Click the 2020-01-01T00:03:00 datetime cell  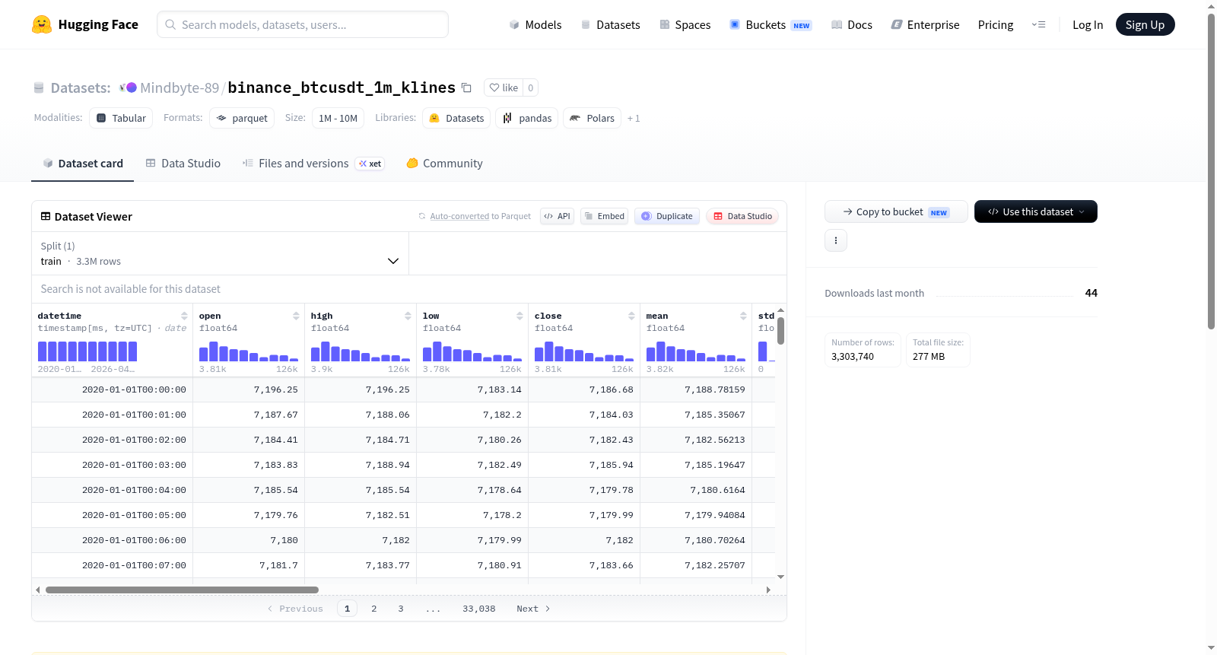[x=113, y=465]
